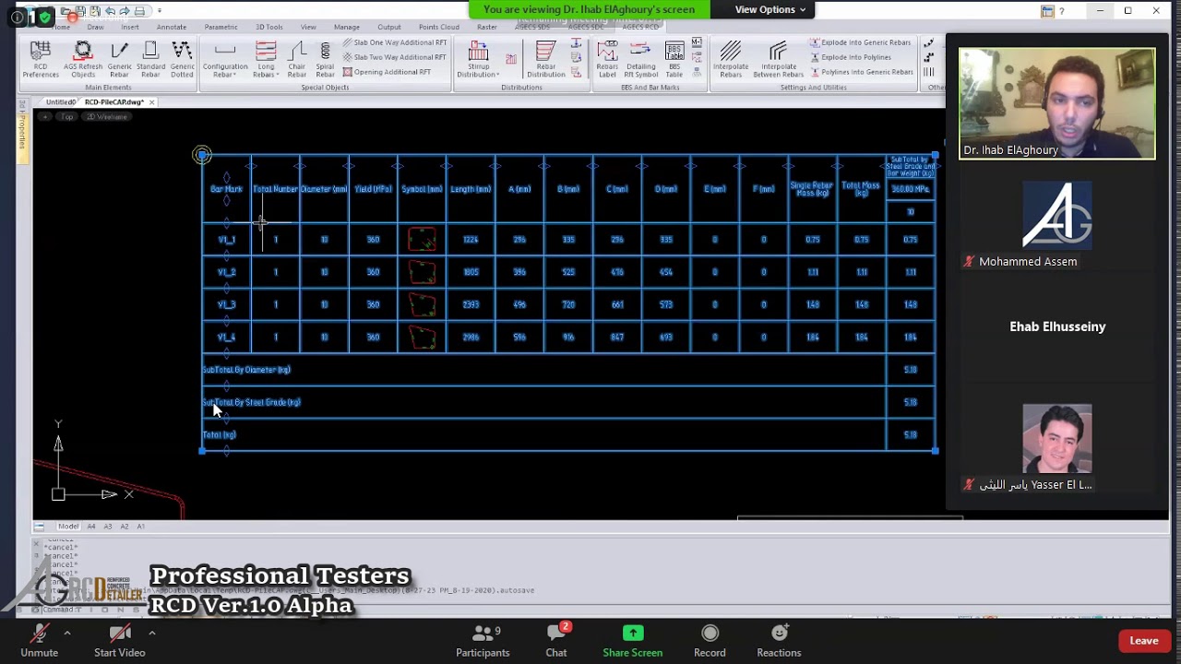
Task: Select the Standard Rebar tool
Action: click(x=150, y=60)
